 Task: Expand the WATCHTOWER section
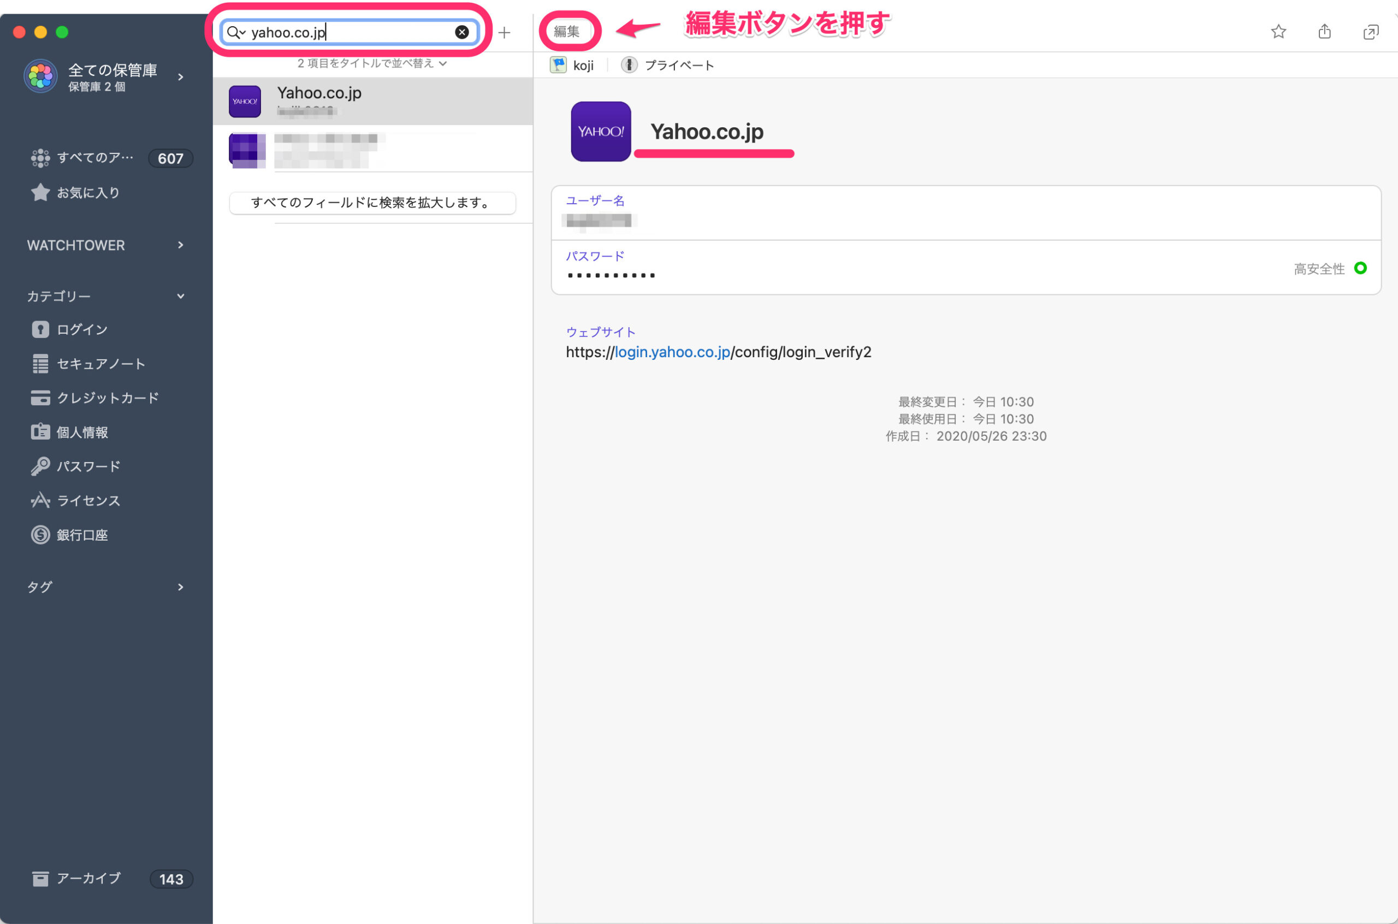pyautogui.click(x=181, y=245)
